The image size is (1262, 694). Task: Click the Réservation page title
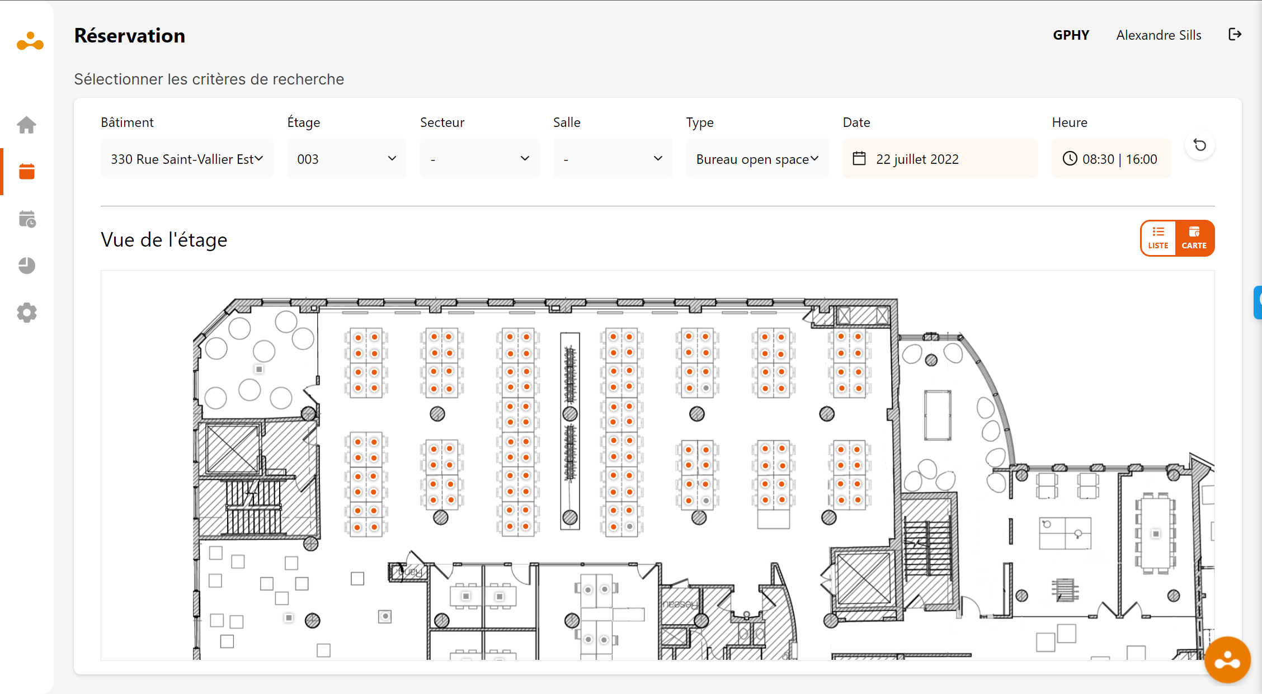pos(129,35)
